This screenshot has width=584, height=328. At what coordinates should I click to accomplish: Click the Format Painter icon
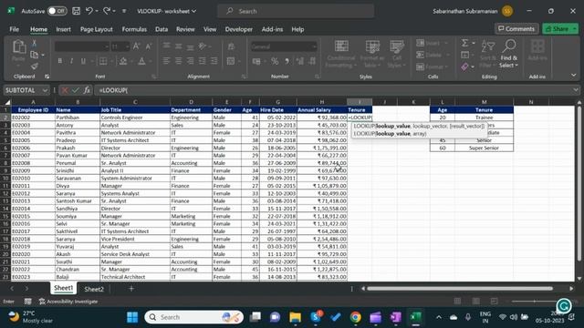point(35,67)
